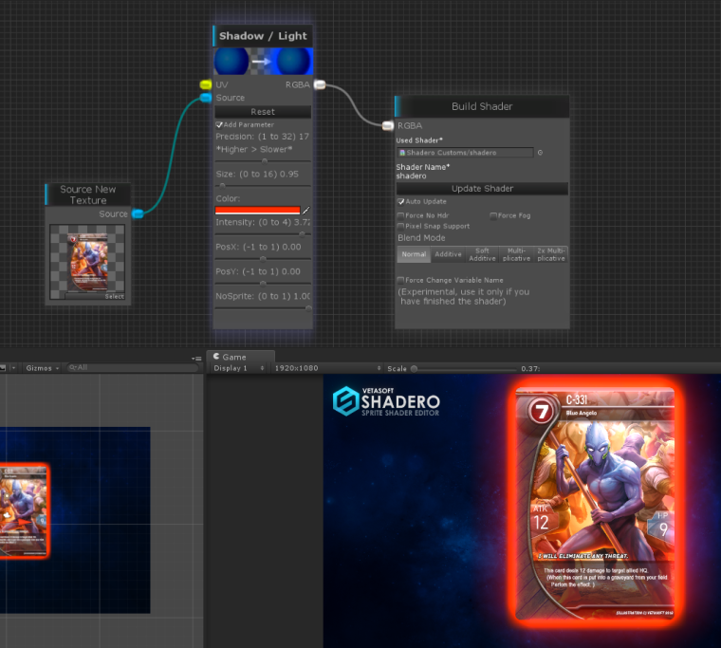Image resolution: width=721 pixels, height=648 pixels.
Task: Click the Build Shader node title
Action: (482, 106)
